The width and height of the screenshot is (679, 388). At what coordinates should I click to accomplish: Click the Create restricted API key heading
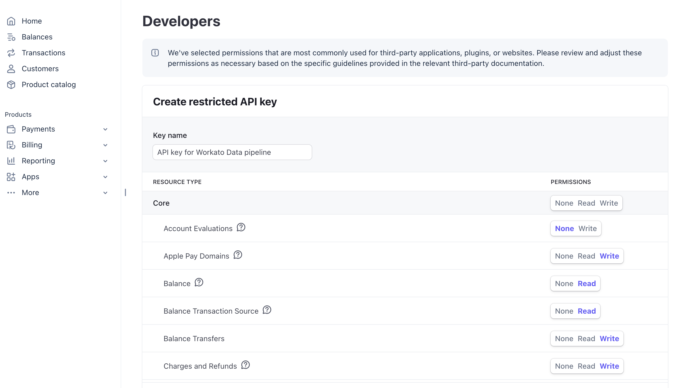(215, 102)
